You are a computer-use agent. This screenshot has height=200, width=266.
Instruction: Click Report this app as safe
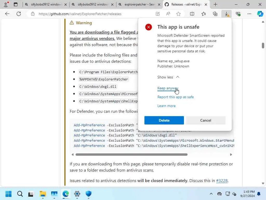pos(175,97)
